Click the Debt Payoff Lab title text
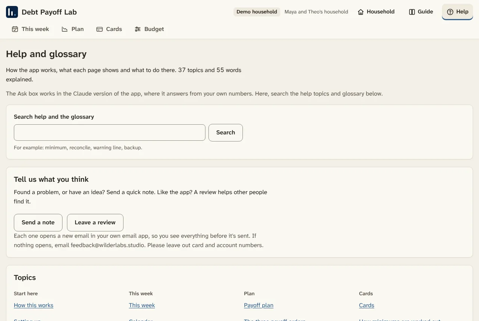 coord(49,12)
